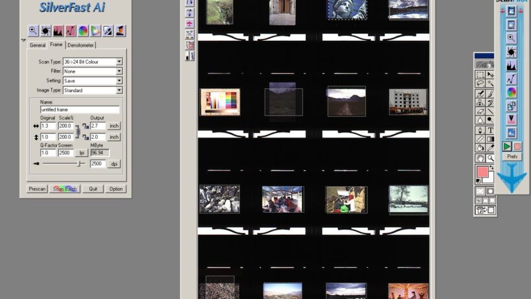The image size is (531, 299).
Task: Toggle the lpi screen unit button
Action: (82, 153)
